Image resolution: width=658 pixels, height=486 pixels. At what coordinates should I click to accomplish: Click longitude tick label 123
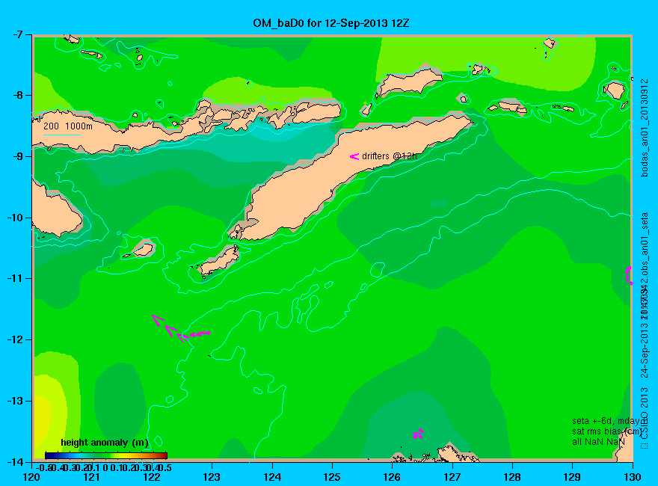(212, 477)
